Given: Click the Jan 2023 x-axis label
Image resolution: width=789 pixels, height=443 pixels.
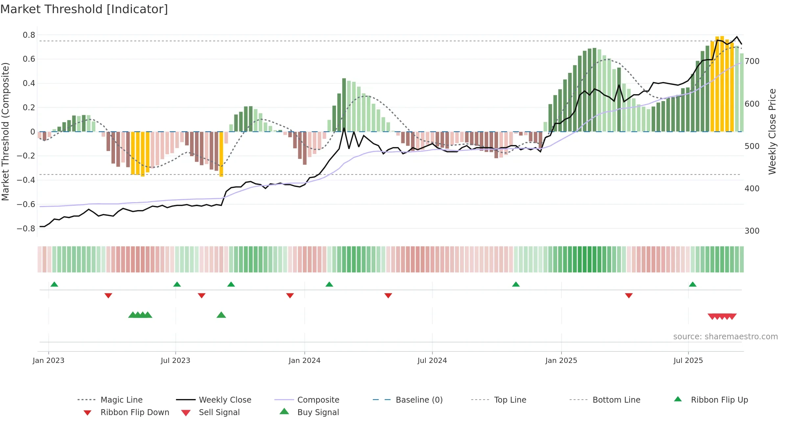Looking at the screenshot, I should (49, 360).
